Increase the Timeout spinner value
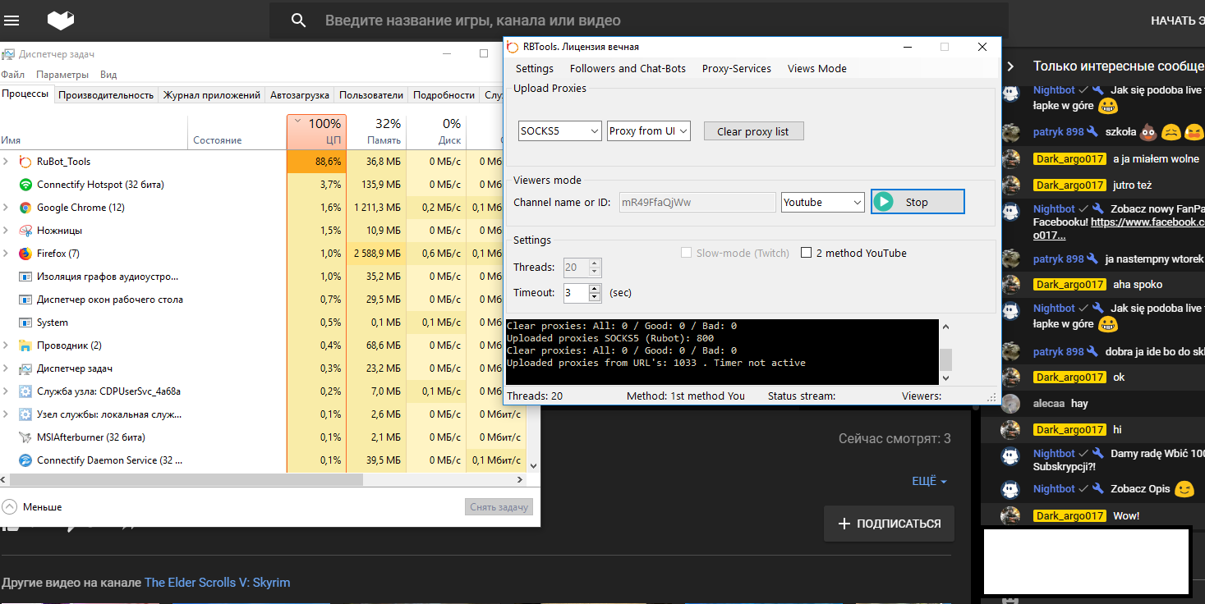Viewport: 1205px width, 604px height. point(595,288)
